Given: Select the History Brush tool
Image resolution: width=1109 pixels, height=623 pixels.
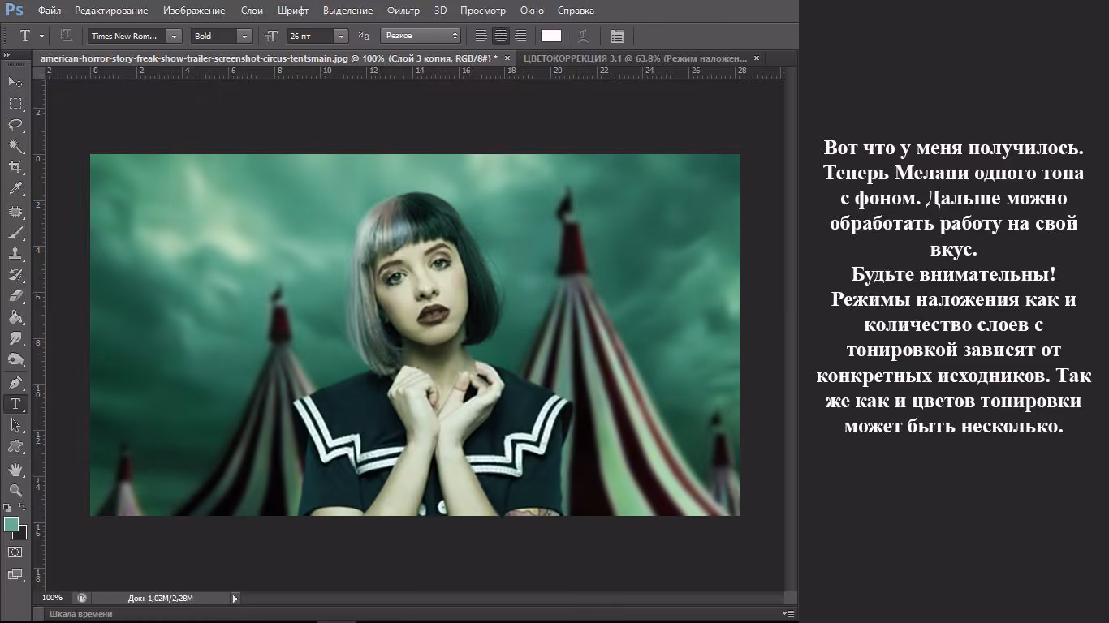Looking at the screenshot, I should [15, 275].
